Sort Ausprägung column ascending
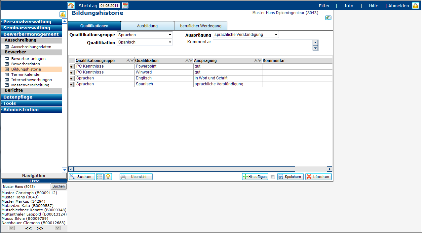This screenshot has width=422, height=233. coord(256,61)
